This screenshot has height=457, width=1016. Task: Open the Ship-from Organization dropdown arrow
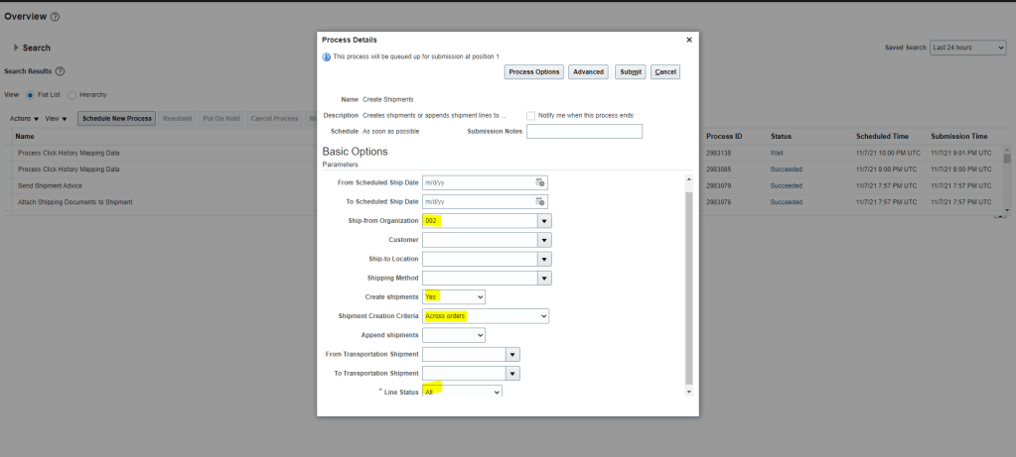544,221
